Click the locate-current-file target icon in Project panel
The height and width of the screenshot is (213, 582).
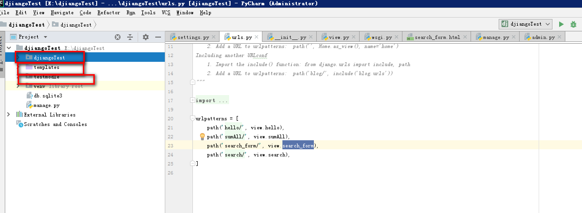[118, 37]
